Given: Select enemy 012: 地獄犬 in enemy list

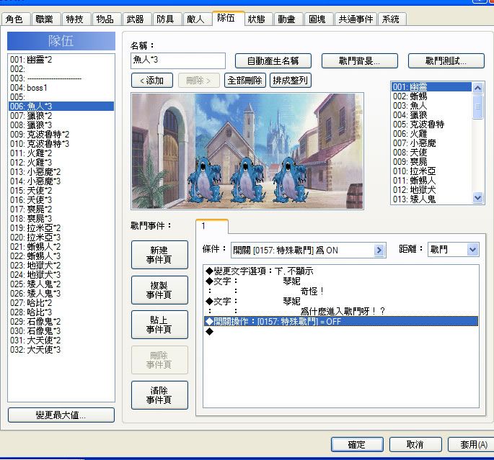Looking at the screenshot, I should [432, 190].
